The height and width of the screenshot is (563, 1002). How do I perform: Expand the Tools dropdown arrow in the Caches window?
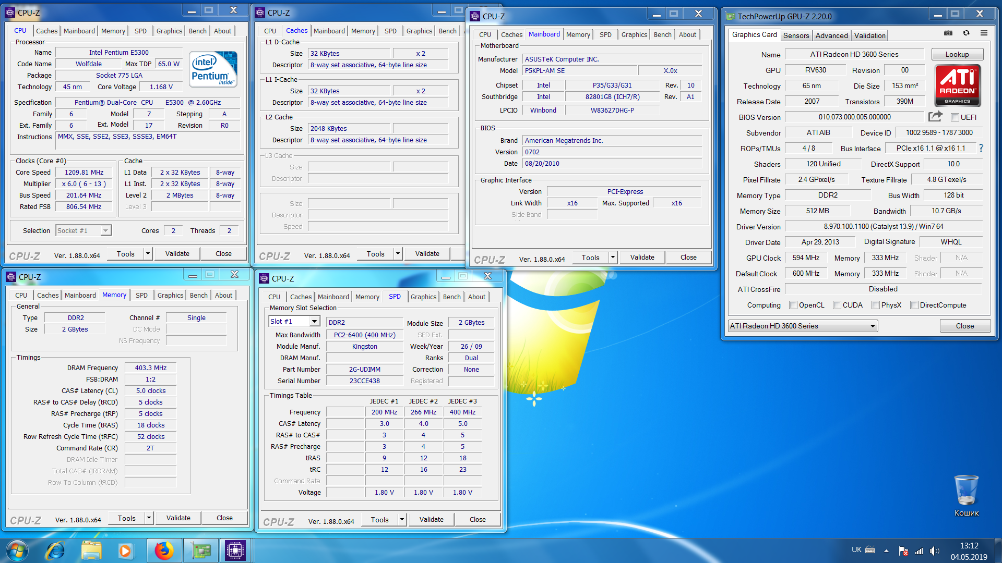(398, 254)
